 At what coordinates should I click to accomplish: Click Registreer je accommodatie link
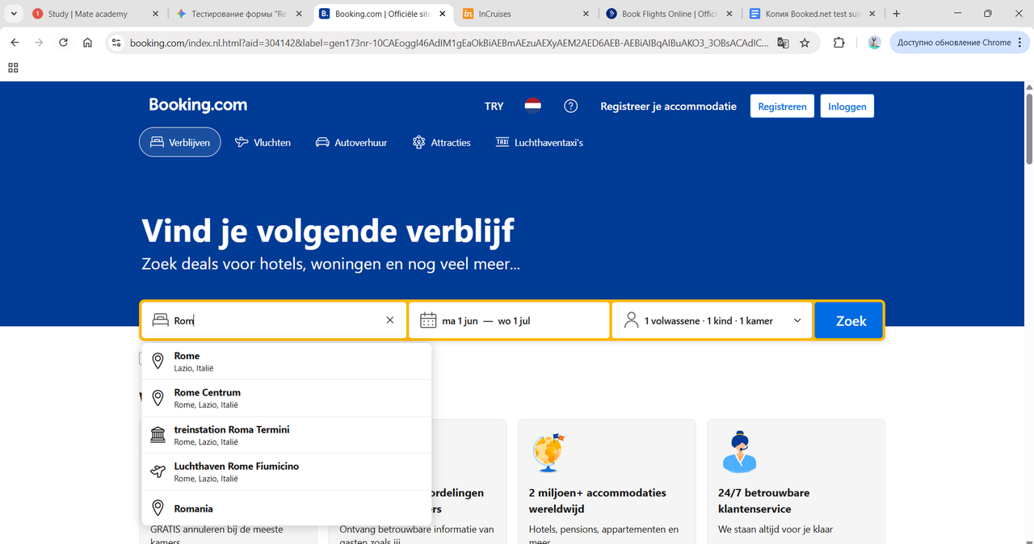(668, 106)
